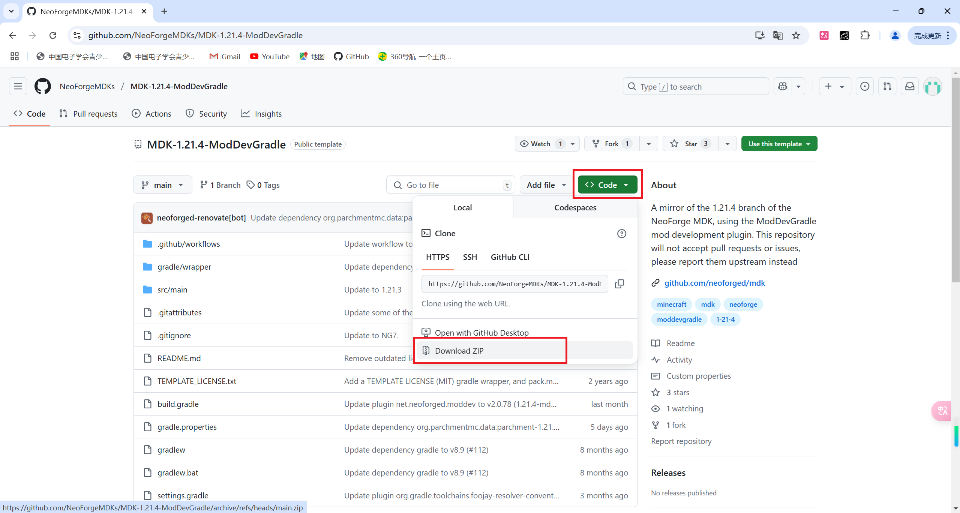Open the neoforged-renovate bot avatar
The width and height of the screenshot is (960, 513).
(147, 218)
